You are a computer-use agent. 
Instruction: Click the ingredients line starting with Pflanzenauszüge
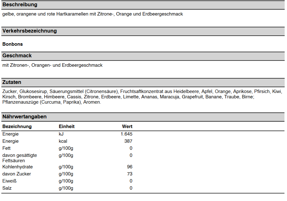click(x=52, y=102)
